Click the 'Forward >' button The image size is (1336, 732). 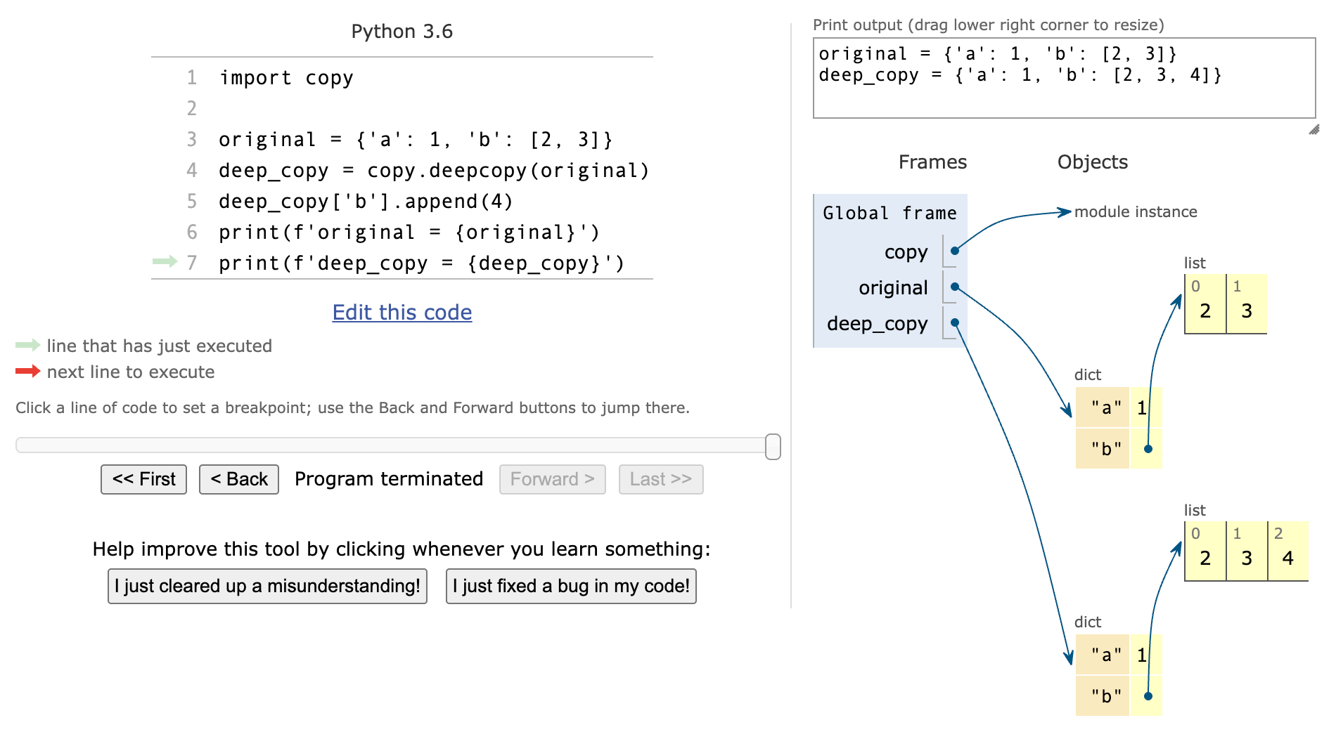(x=553, y=479)
